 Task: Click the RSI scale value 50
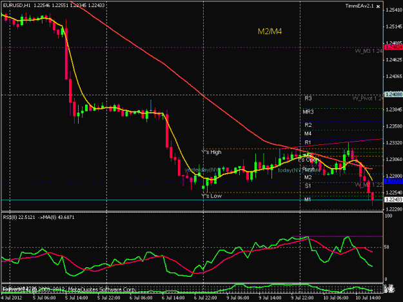coord(387,247)
